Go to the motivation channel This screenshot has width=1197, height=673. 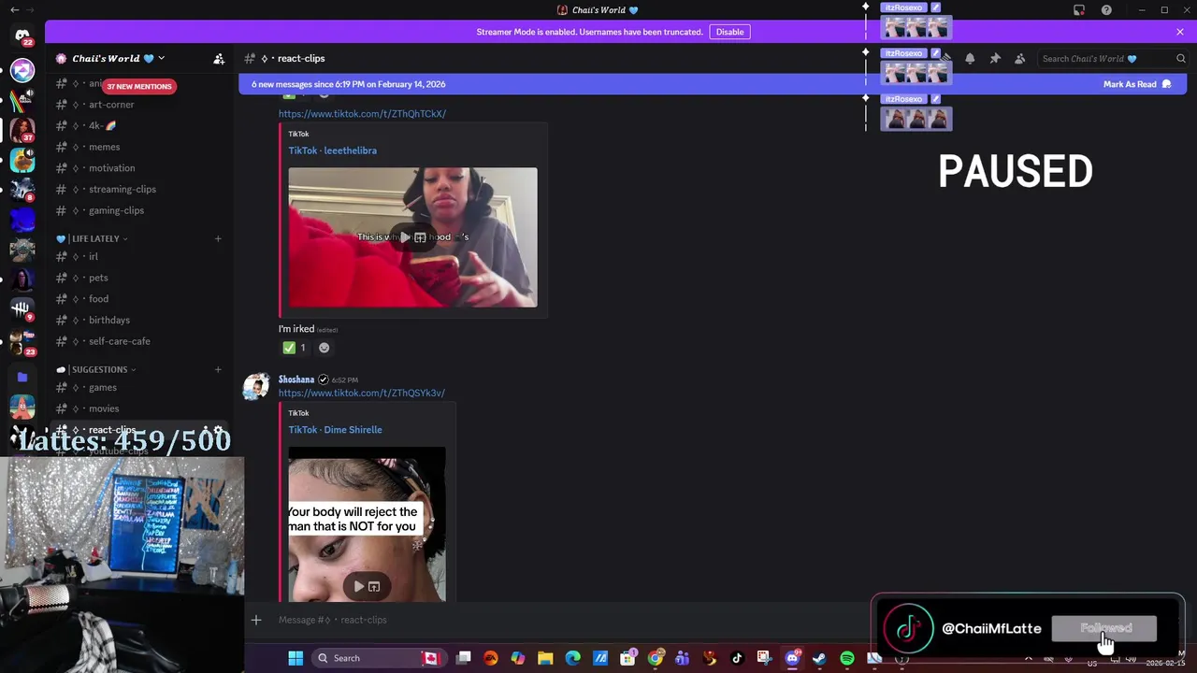[111, 168]
